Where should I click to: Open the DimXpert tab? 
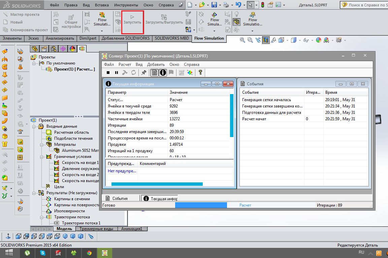tap(88, 38)
